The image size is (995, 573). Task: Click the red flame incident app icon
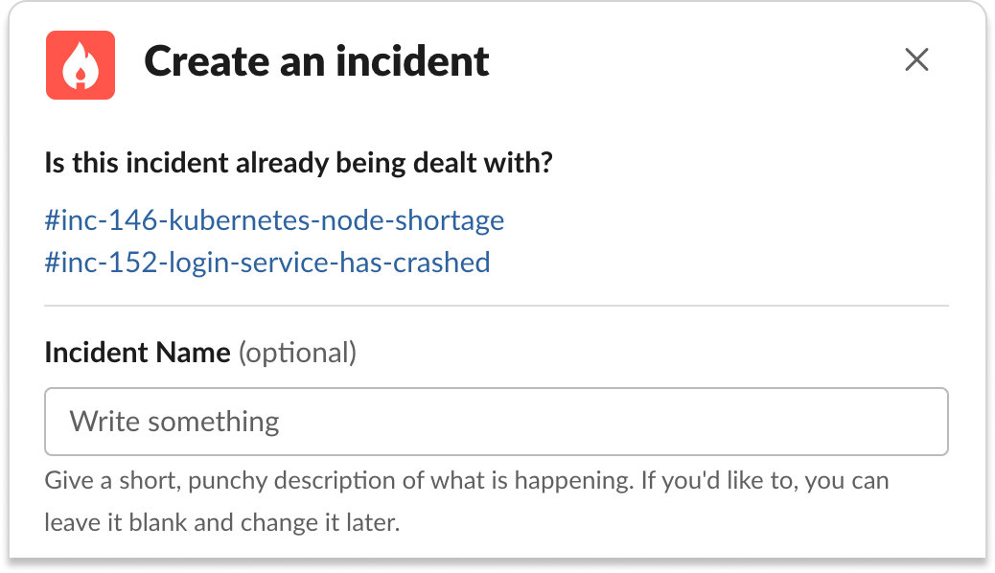(x=81, y=65)
